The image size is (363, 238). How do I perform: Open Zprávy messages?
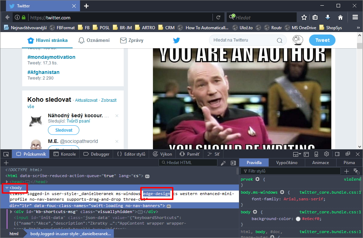tap(132, 40)
